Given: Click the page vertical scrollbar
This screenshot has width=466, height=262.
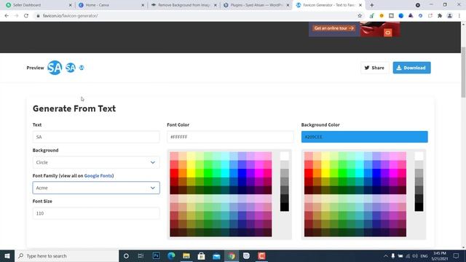Looking at the screenshot, I should pos(463,72).
